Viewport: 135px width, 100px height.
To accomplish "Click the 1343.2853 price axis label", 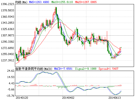I will pos(8,23).
